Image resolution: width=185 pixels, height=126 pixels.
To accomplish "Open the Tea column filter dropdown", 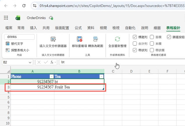I will [x=101, y=76].
